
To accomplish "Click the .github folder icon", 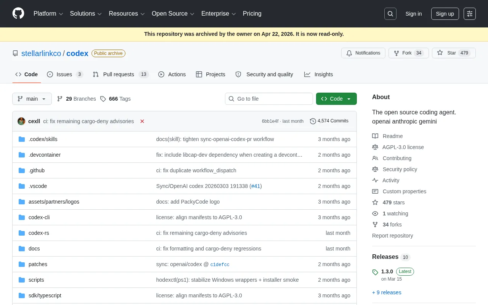I will point(22,170).
